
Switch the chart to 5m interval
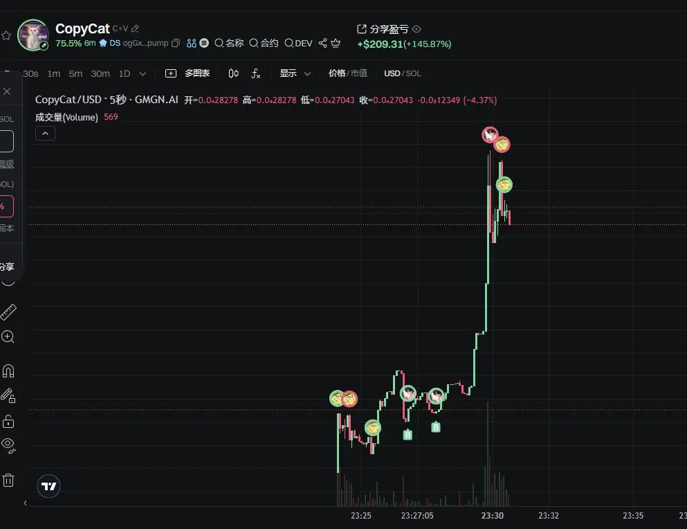coord(75,73)
